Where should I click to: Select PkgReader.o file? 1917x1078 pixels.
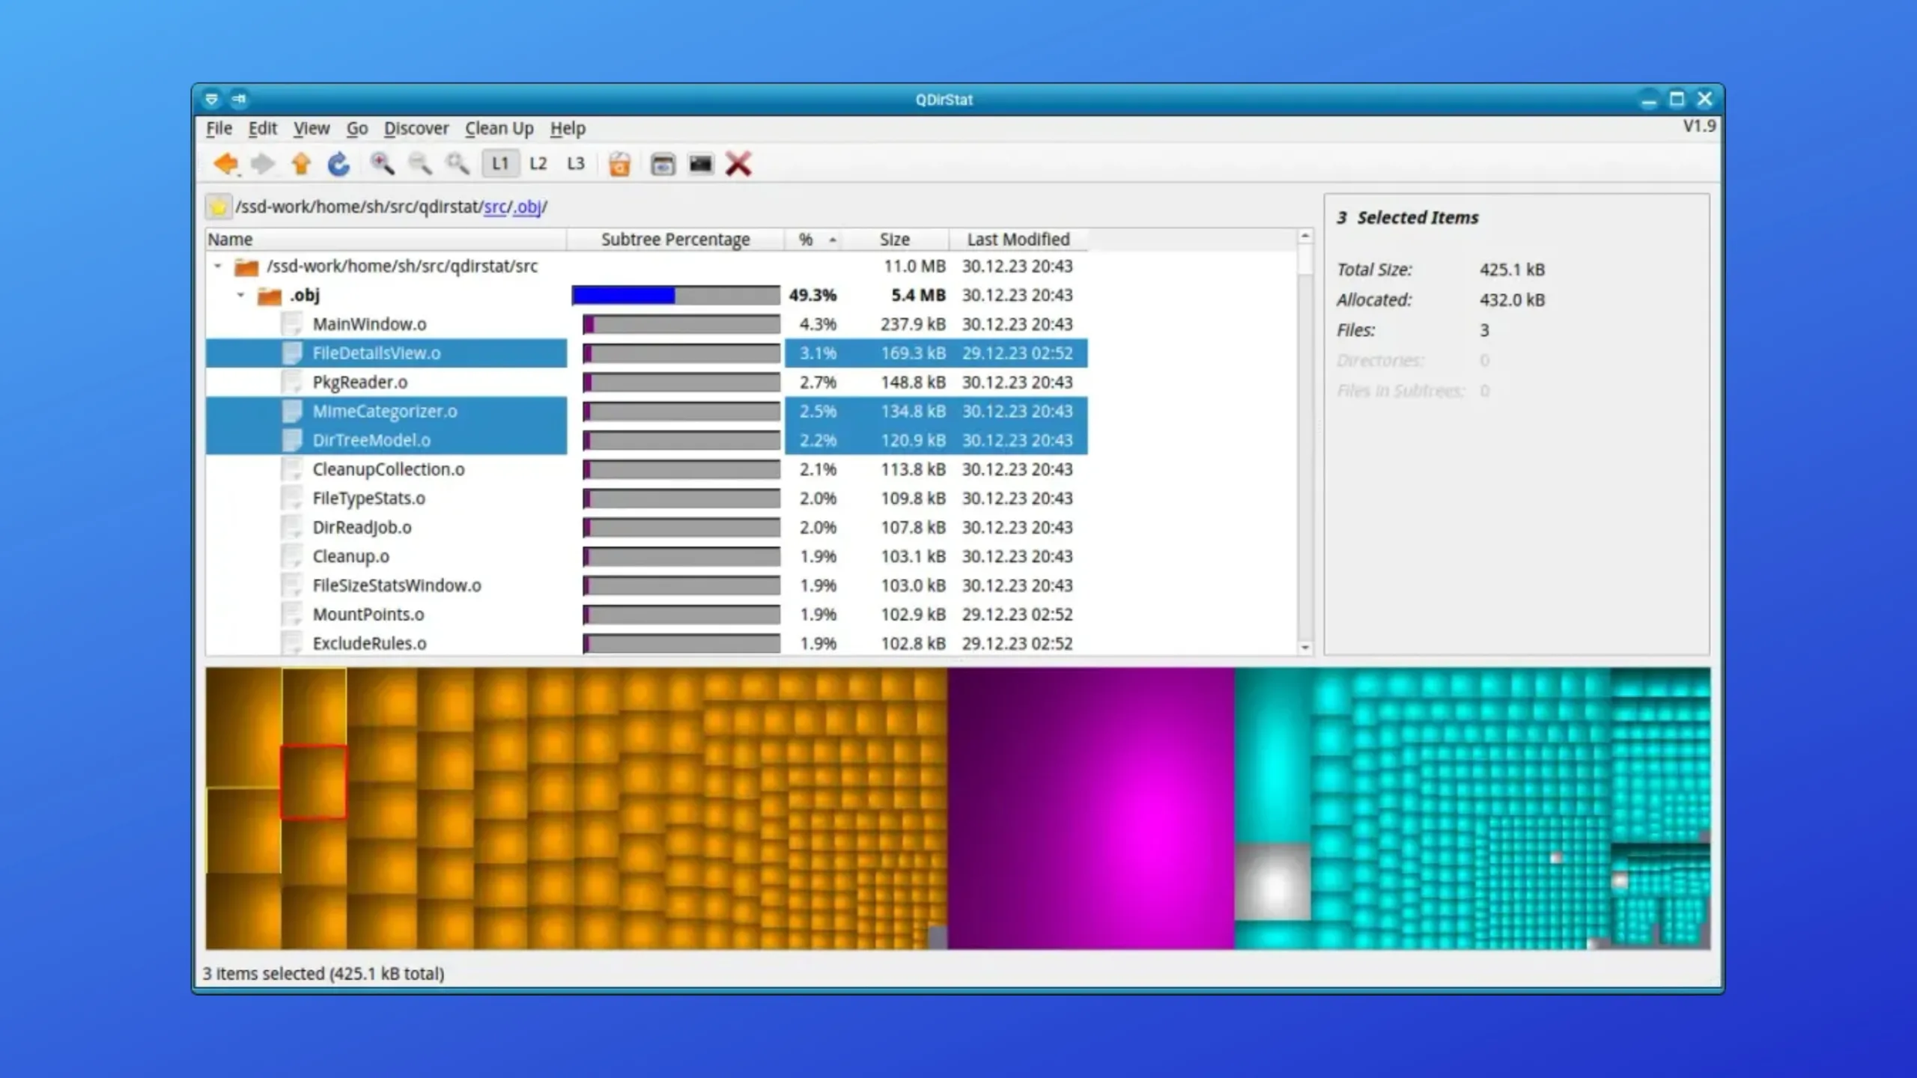pos(360,383)
